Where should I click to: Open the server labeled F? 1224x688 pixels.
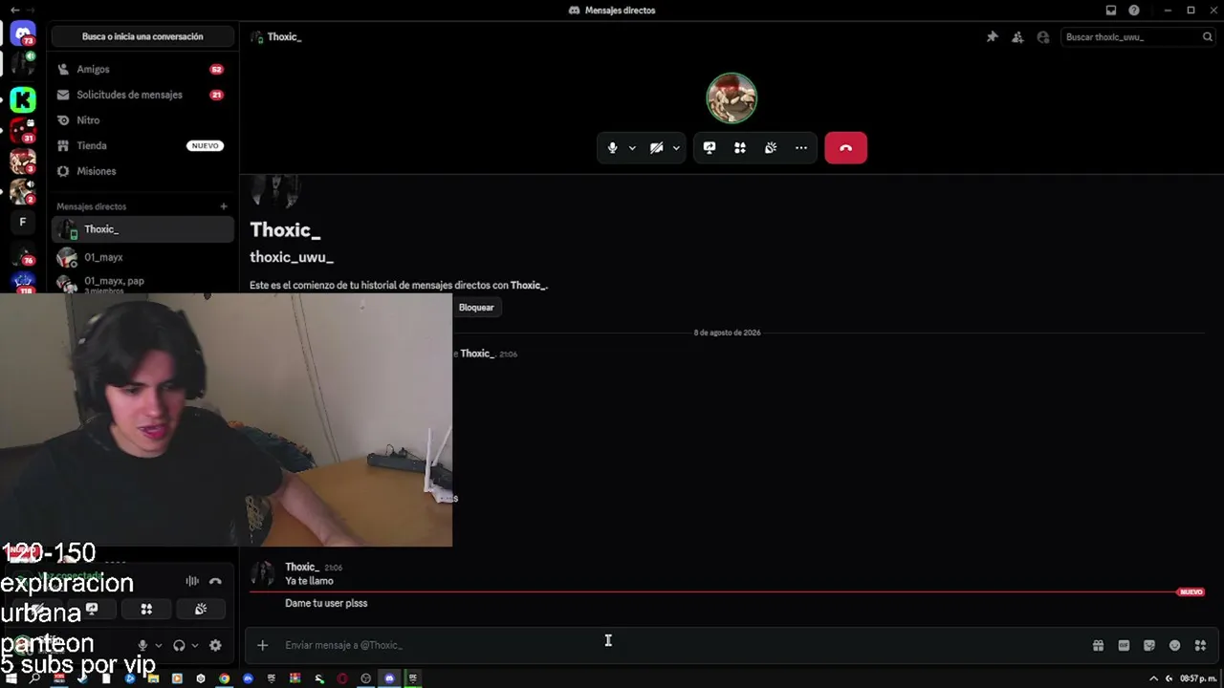[x=23, y=223]
